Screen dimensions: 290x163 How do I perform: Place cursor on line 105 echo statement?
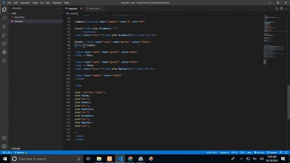coord(91,92)
